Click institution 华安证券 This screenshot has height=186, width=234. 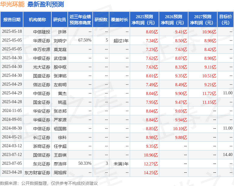point(42,111)
